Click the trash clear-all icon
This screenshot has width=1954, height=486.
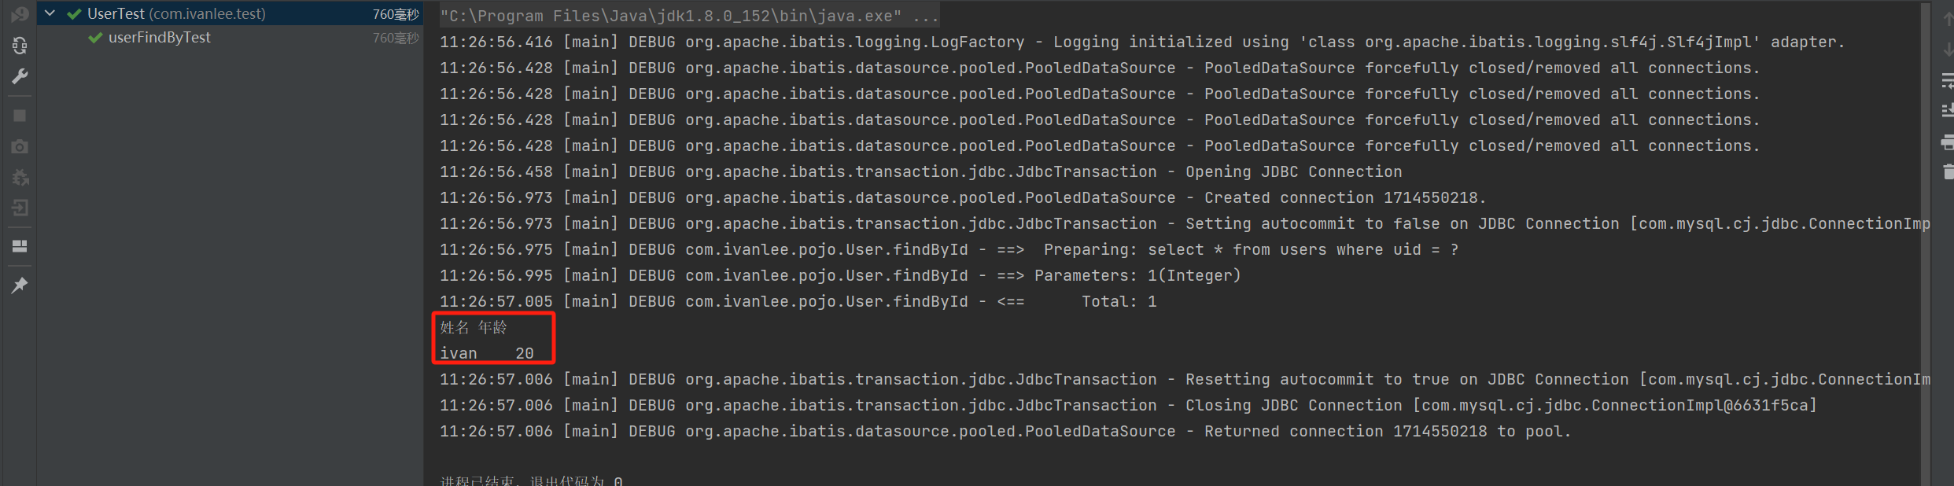pos(1948,171)
